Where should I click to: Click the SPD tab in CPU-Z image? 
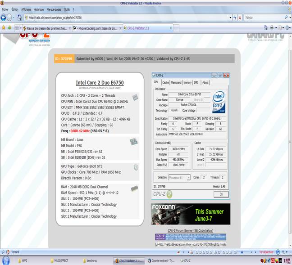click(x=196, y=82)
